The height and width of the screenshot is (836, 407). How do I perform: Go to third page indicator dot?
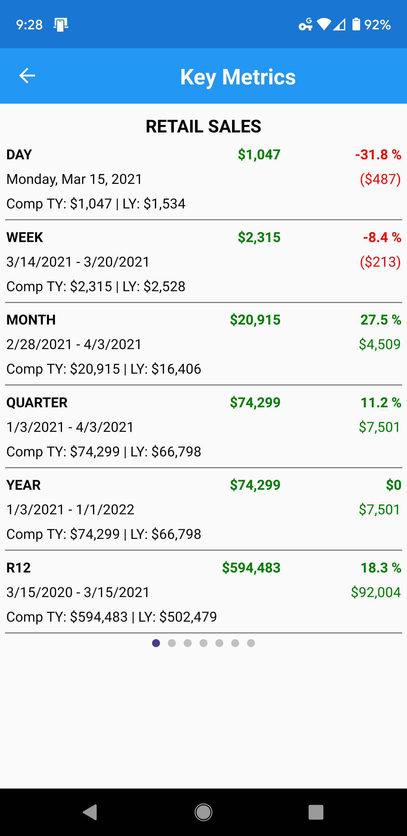pos(188,643)
